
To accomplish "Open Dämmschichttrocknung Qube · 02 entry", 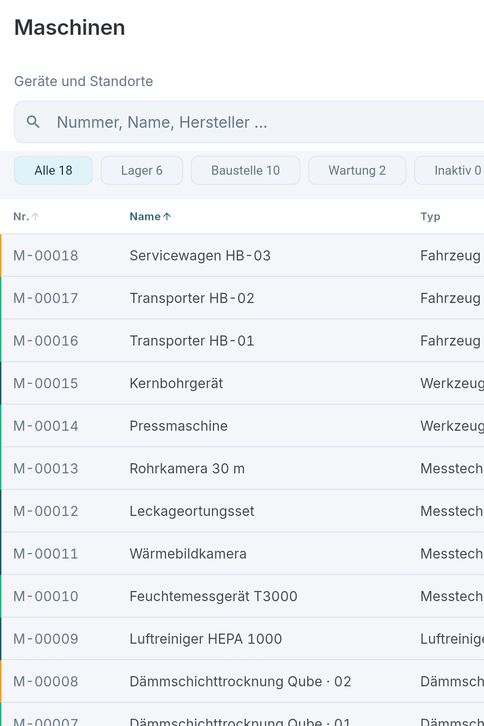I will pyautogui.click(x=241, y=681).
